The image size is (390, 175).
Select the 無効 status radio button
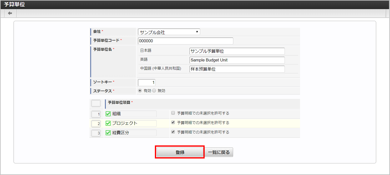point(154,91)
